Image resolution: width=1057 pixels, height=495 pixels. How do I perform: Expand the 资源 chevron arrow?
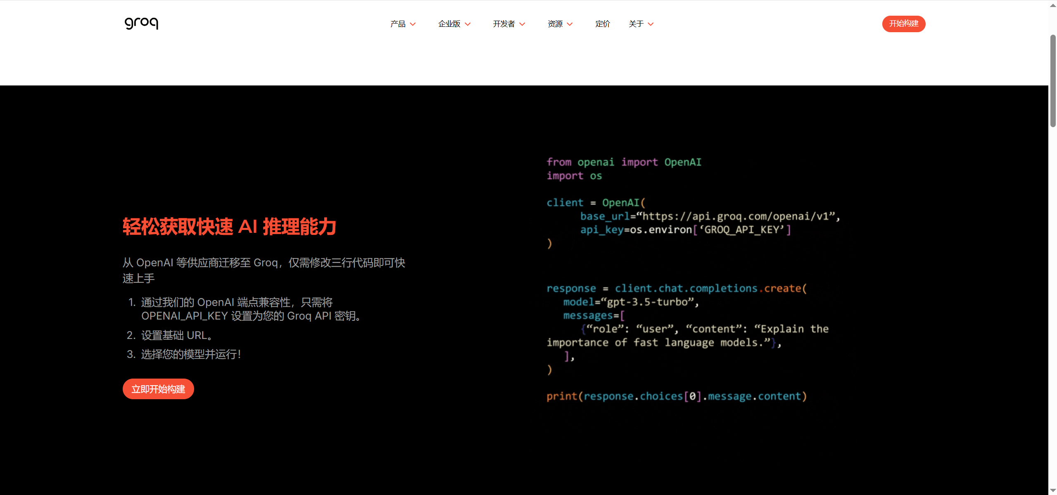[x=570, y=24]
